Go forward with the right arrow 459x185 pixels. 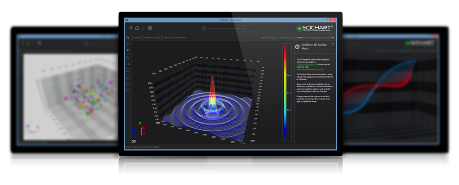pyautogui.click(x=143, y=28)
